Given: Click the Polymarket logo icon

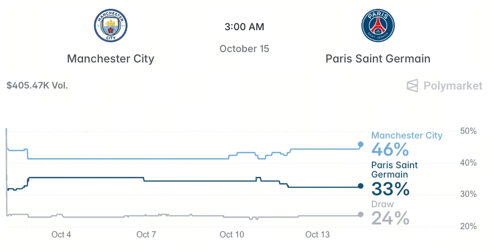Looking at the screenshot, I should point(413,85).
